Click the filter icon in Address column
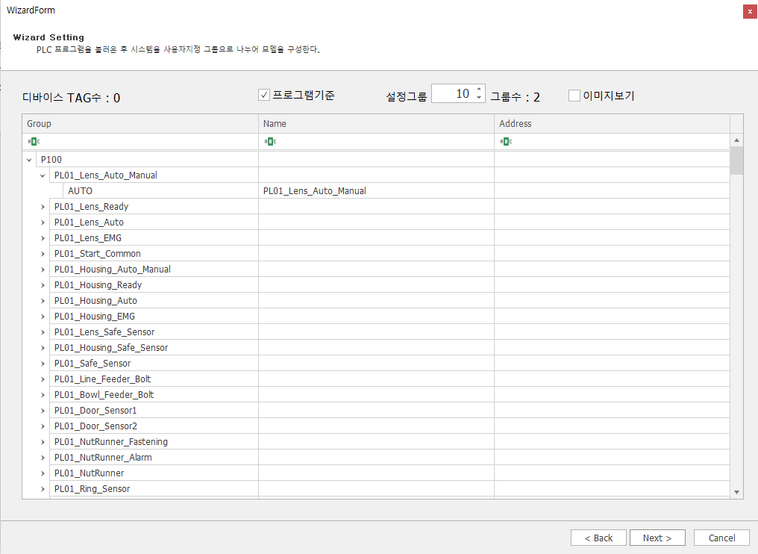Screen dimensions: 758x554 [x=504, y=141]
